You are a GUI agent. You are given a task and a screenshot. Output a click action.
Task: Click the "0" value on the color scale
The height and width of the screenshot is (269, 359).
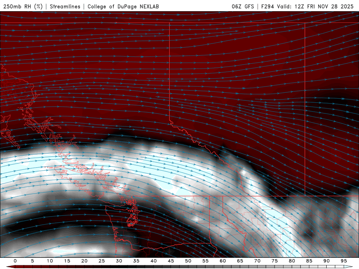15,261
